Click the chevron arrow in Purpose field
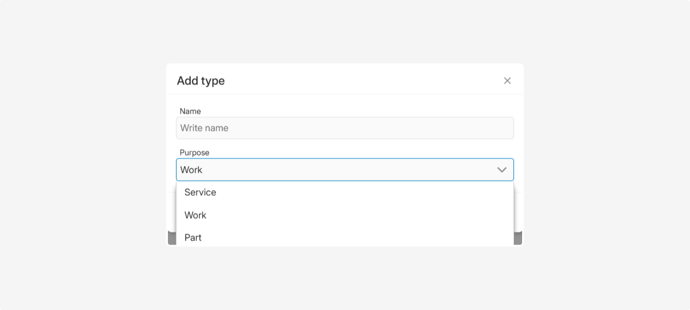The image size is (690, 310). 501,170
